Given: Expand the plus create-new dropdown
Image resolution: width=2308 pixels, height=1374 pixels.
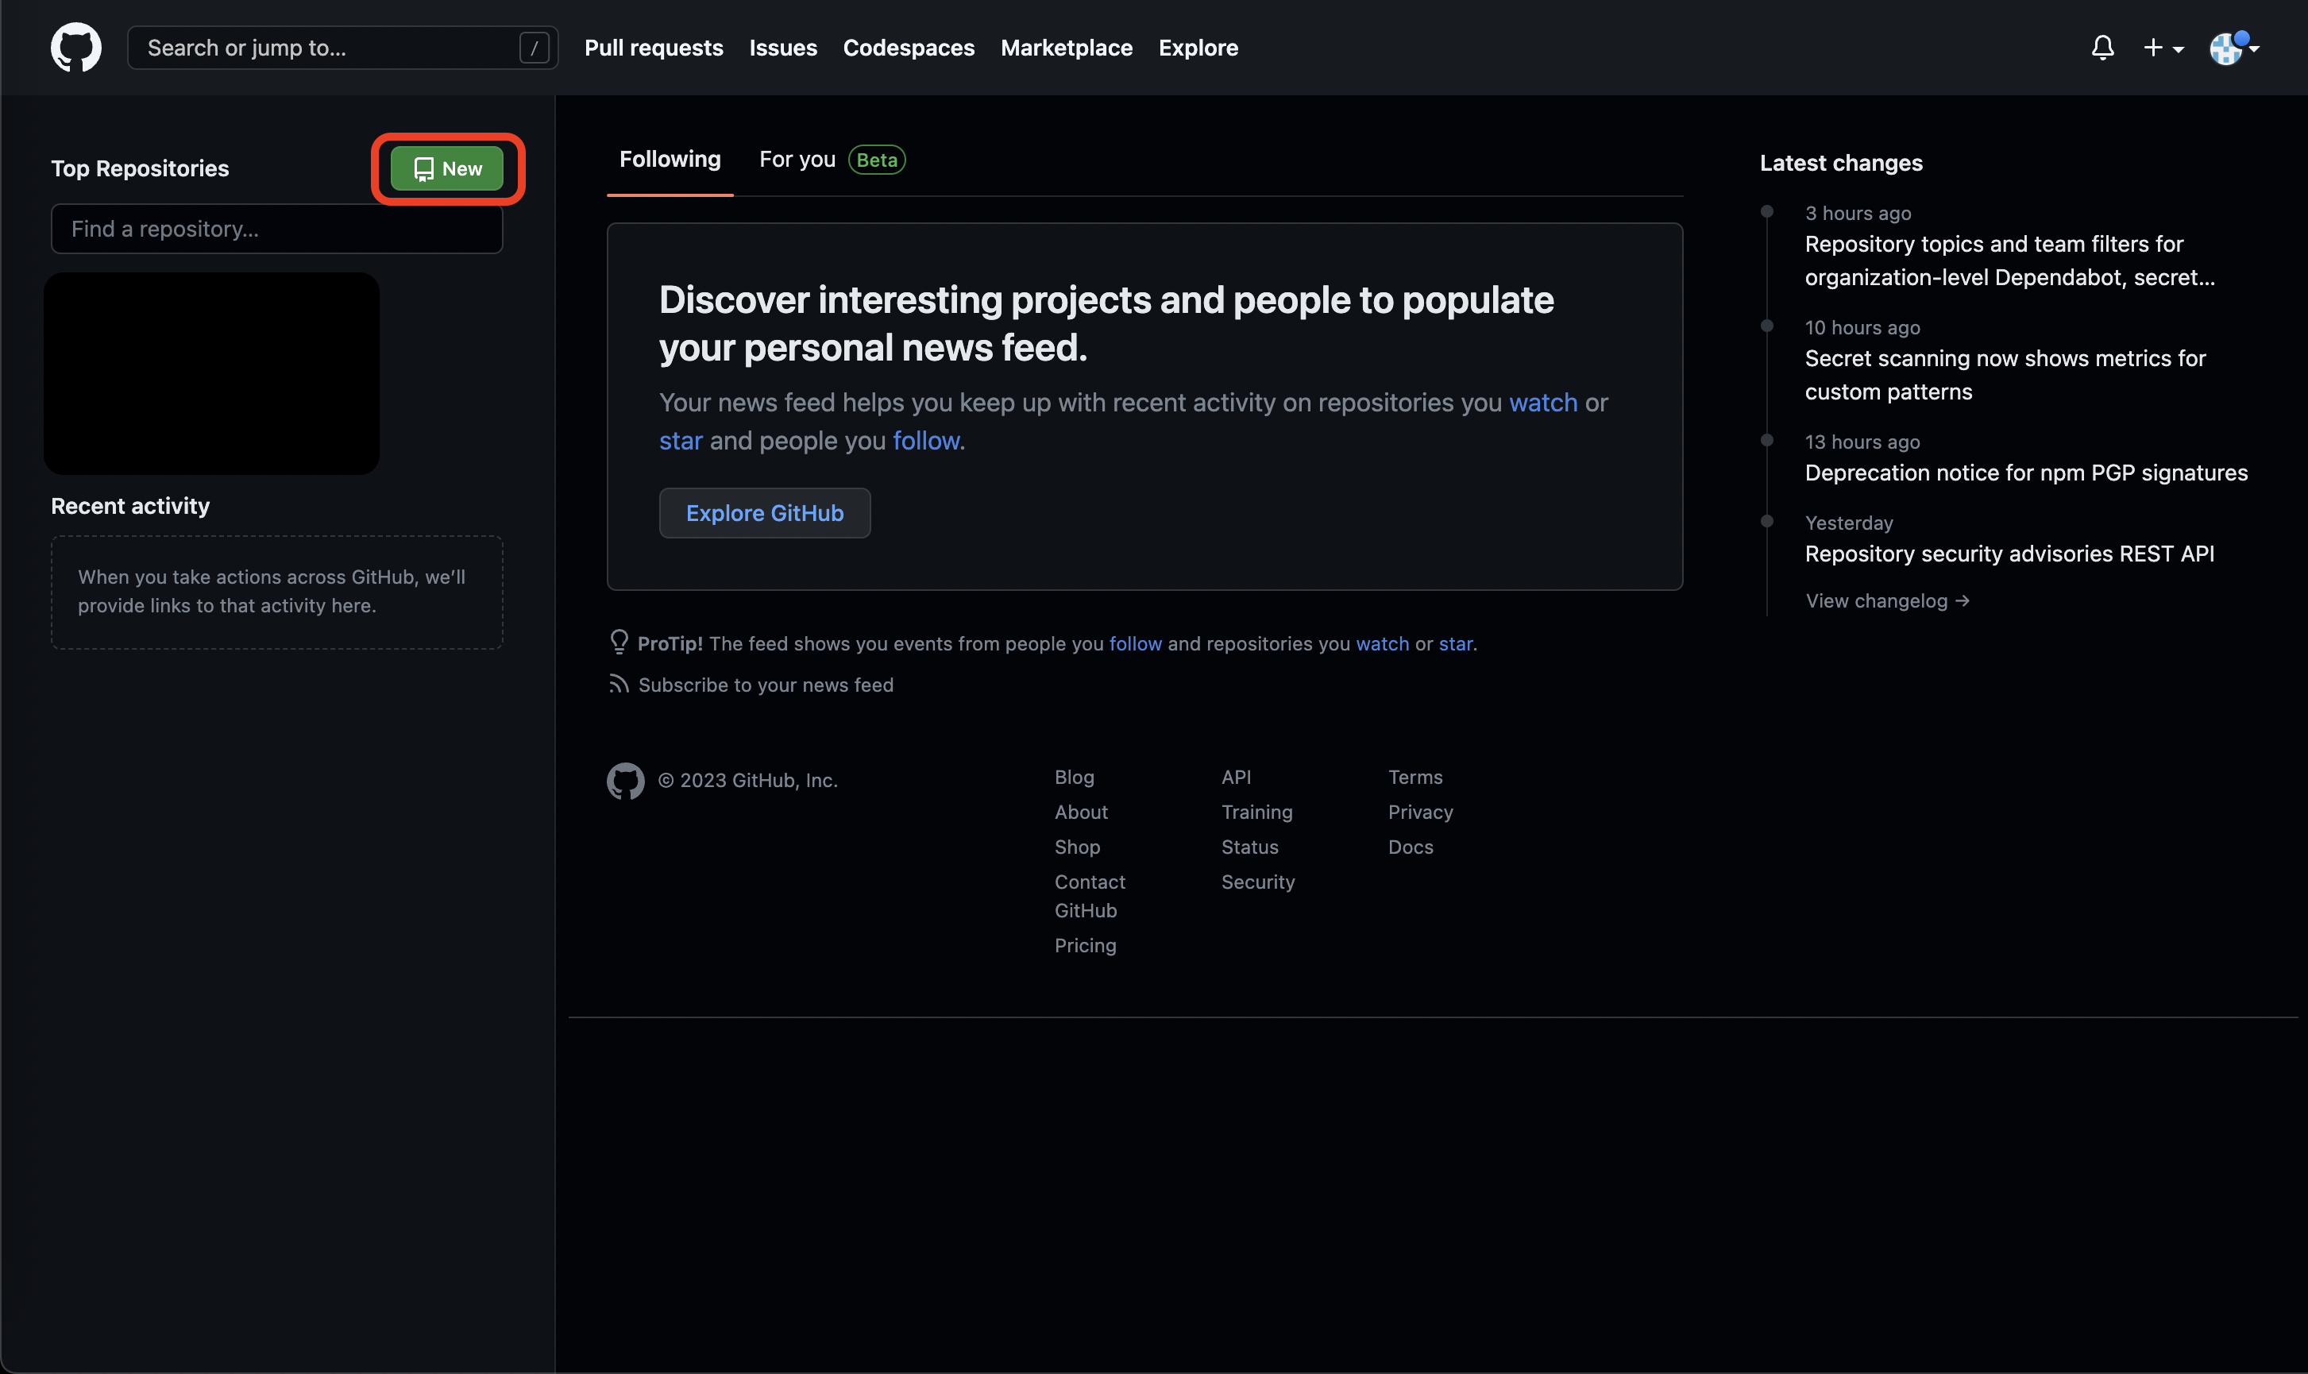Looking at the screenshot, I should 2163,48.
